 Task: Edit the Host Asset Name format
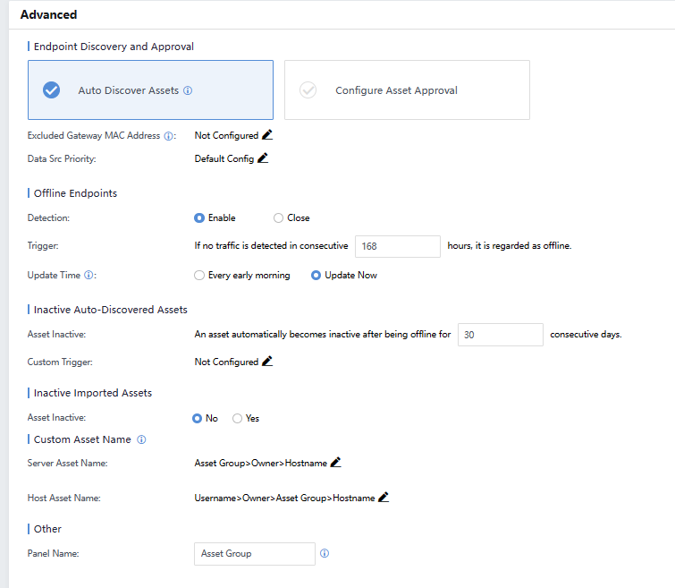384,498
